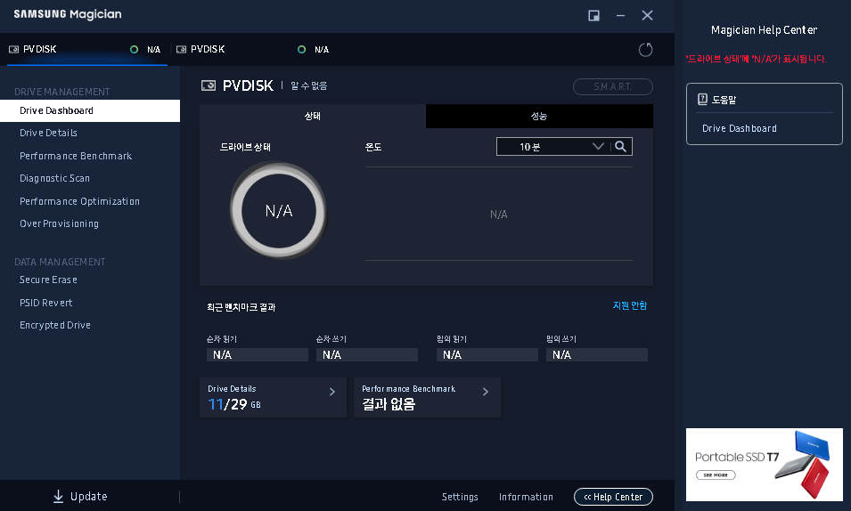Viewport: 851px width, 511px height.
Task: Click the mini-mode window icon
Action: [593, 16]
